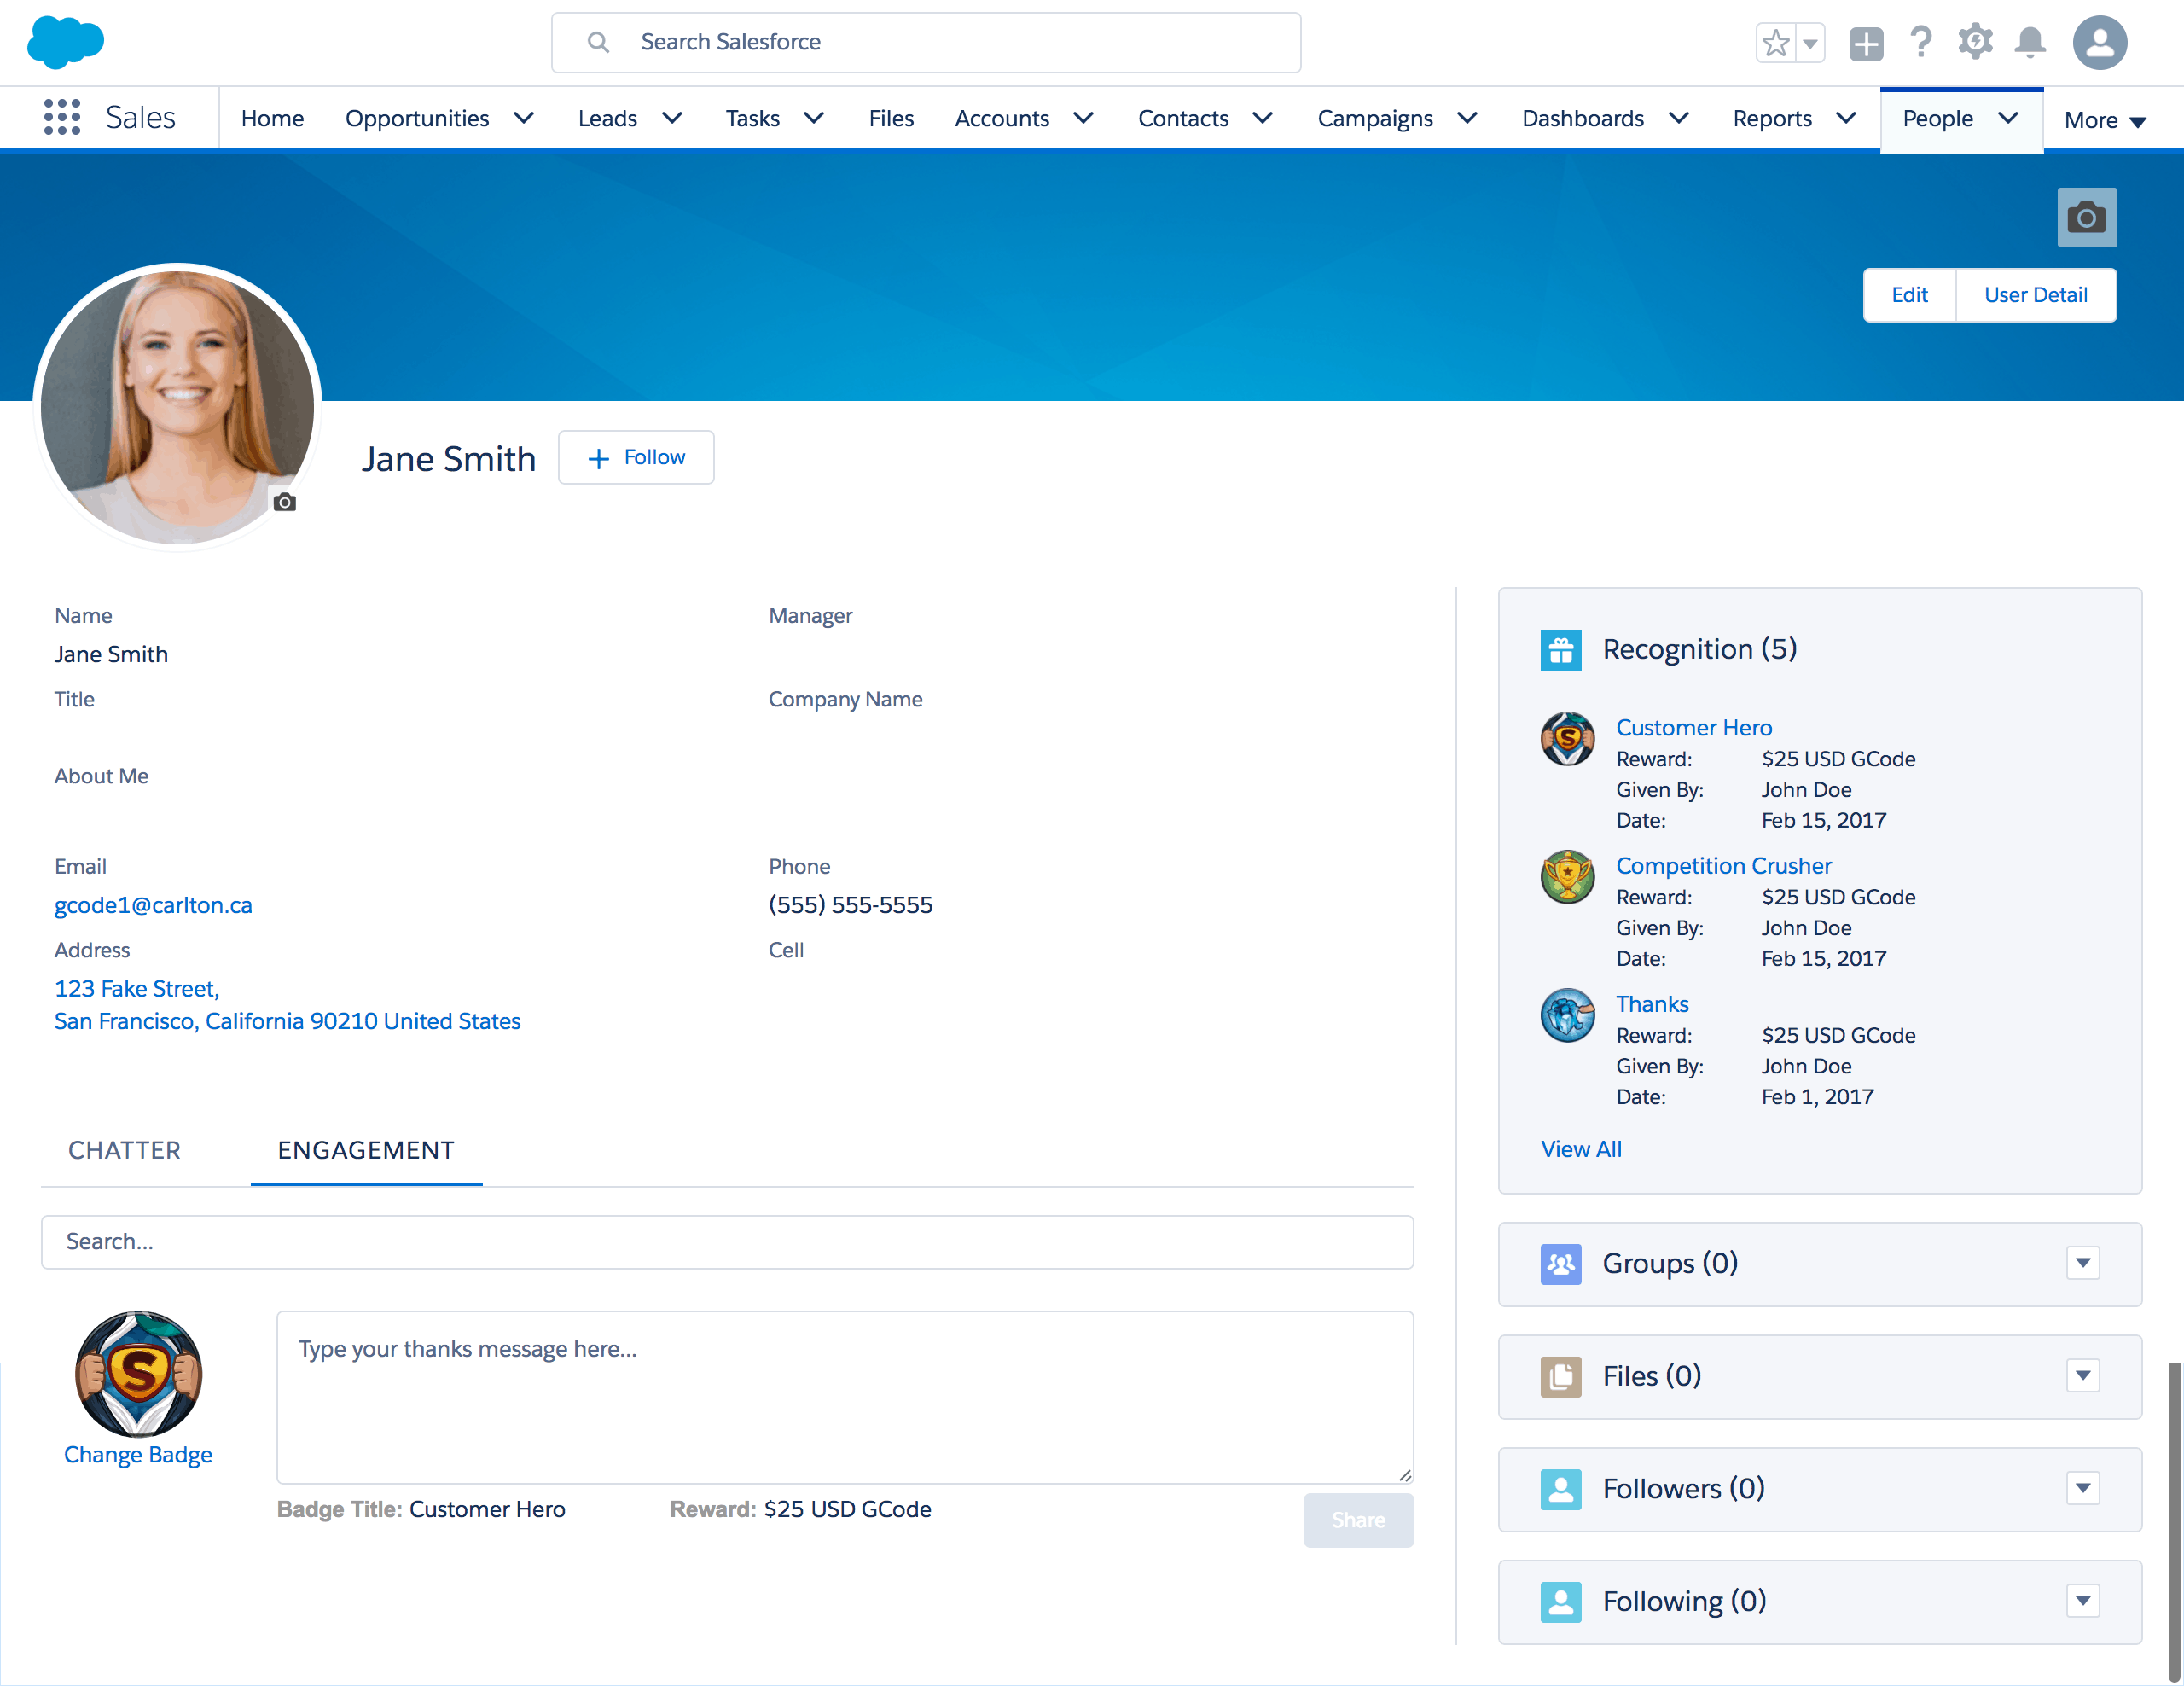Open the Opportunities tab chevron menu

click(524, 118)
